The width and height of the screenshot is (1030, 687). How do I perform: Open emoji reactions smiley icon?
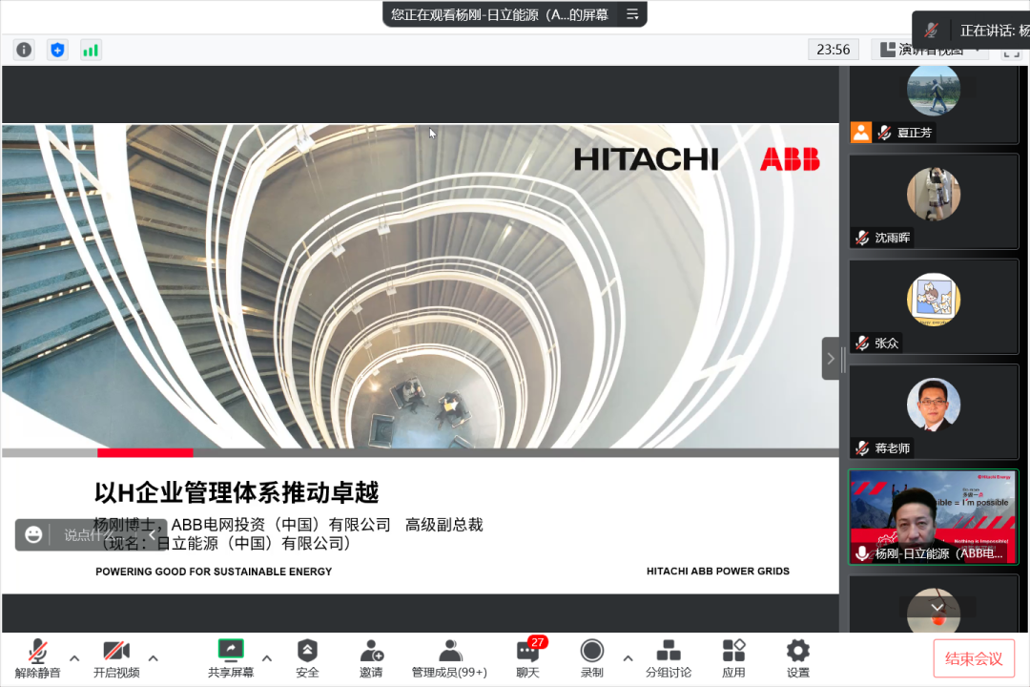33,534
